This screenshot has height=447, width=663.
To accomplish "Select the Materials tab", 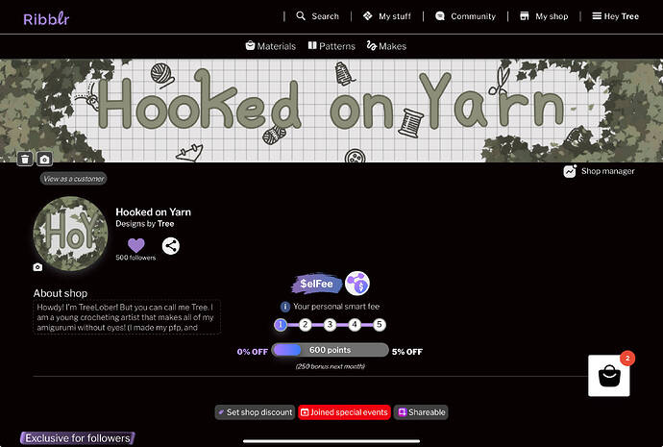I will tap(271, 46).
